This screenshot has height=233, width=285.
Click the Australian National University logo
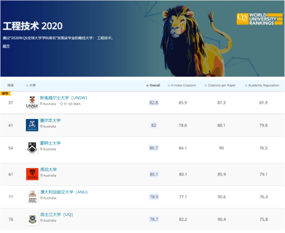pos(32,197)
